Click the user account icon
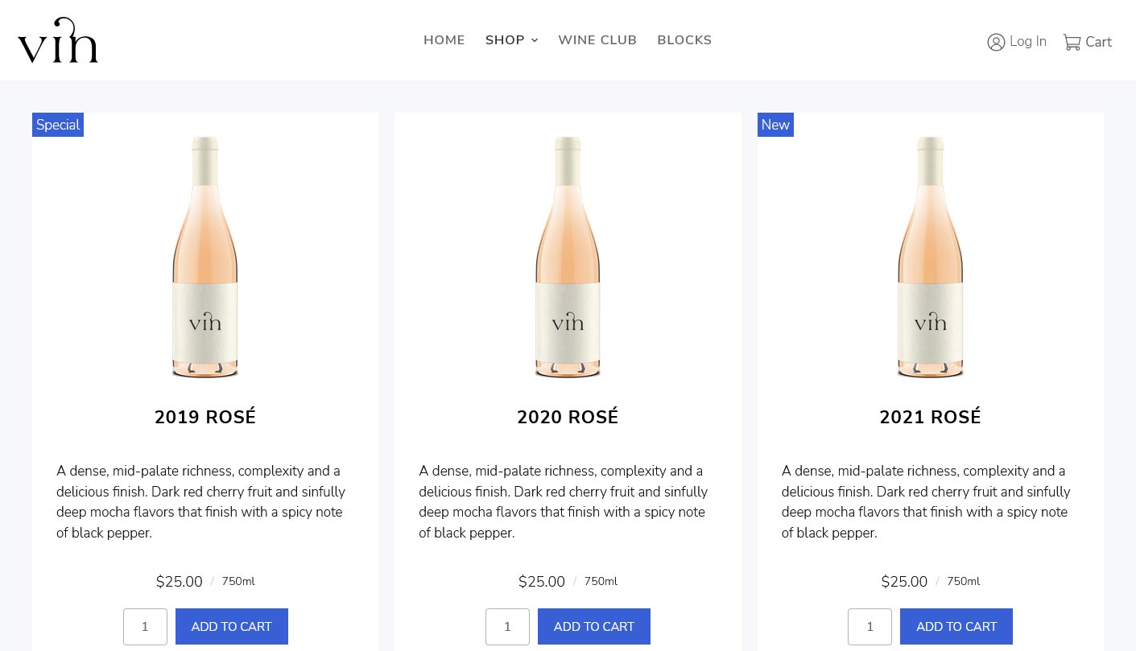 [x=996, y=42]
